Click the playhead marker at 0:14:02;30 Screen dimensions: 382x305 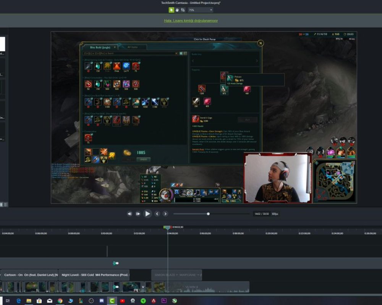(167, 226)
